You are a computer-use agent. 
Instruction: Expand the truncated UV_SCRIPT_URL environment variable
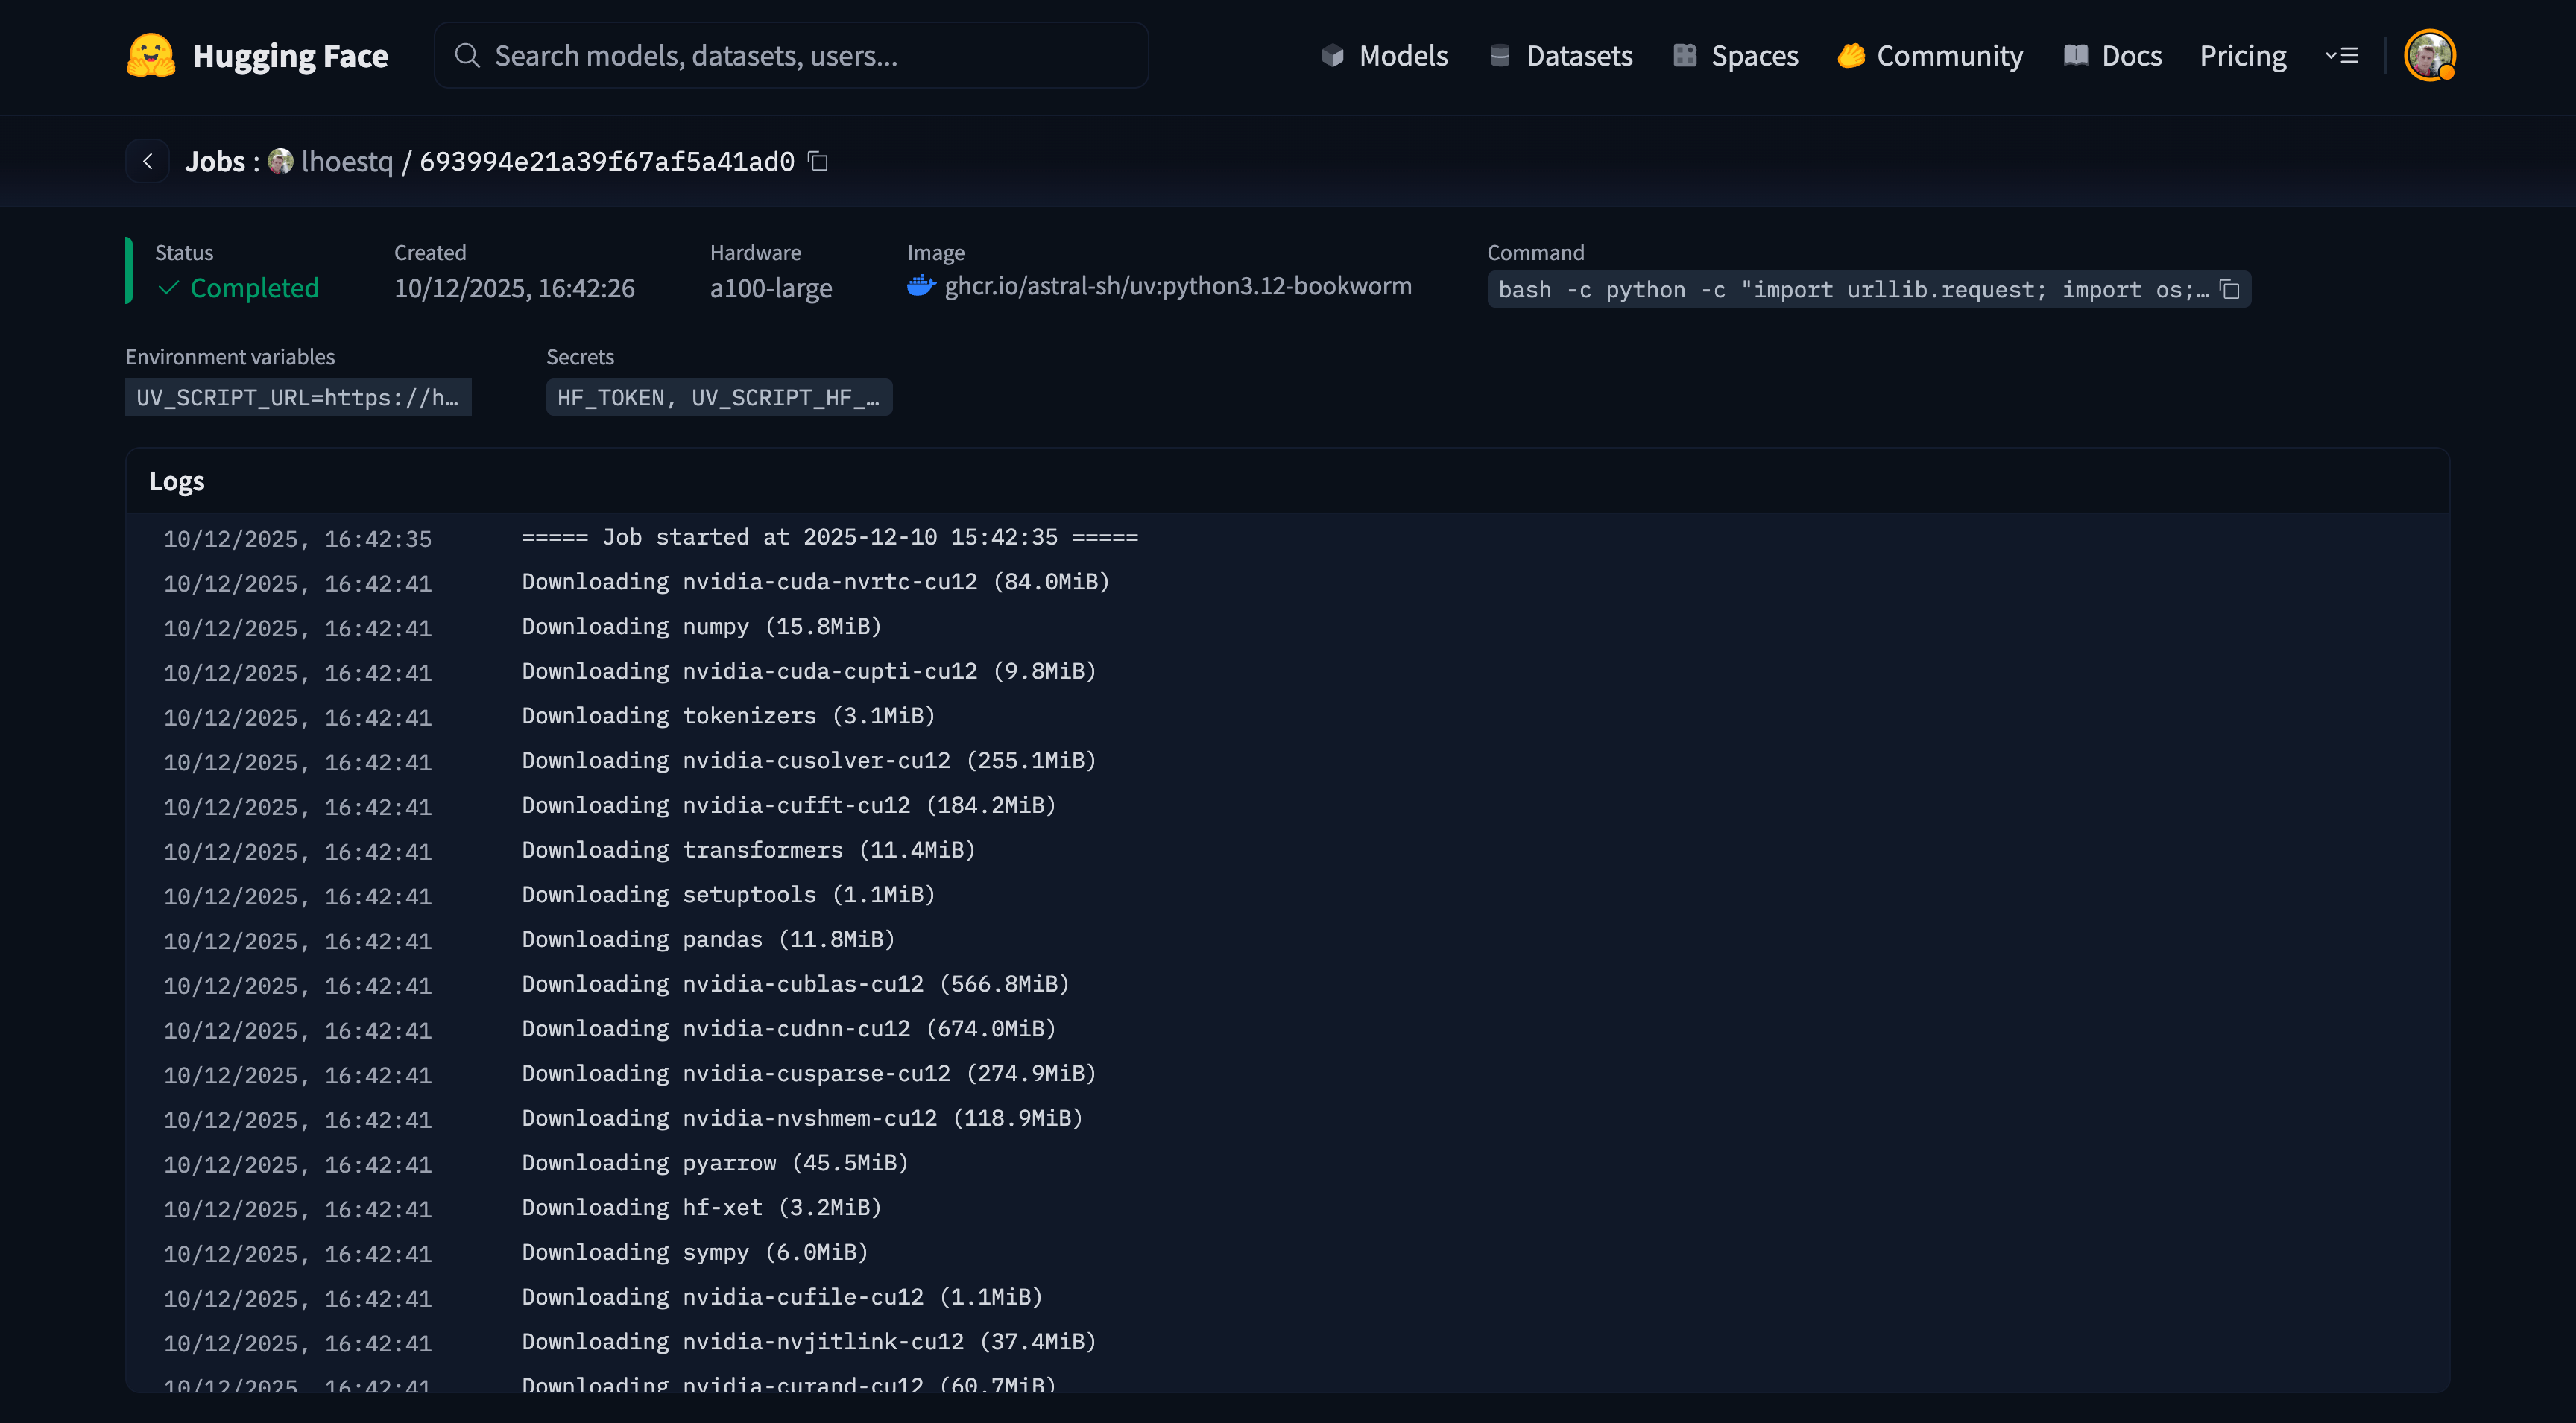pyautogui.click(x=298, y=398)
